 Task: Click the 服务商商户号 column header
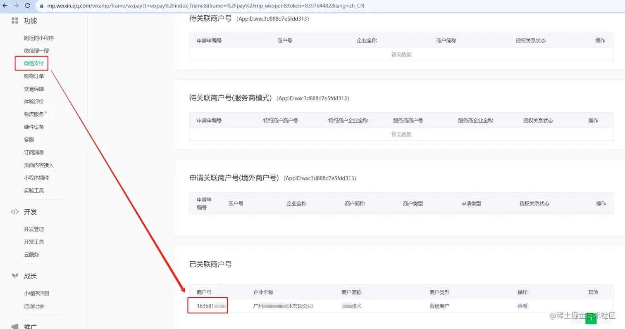click(x=408, y=121)
